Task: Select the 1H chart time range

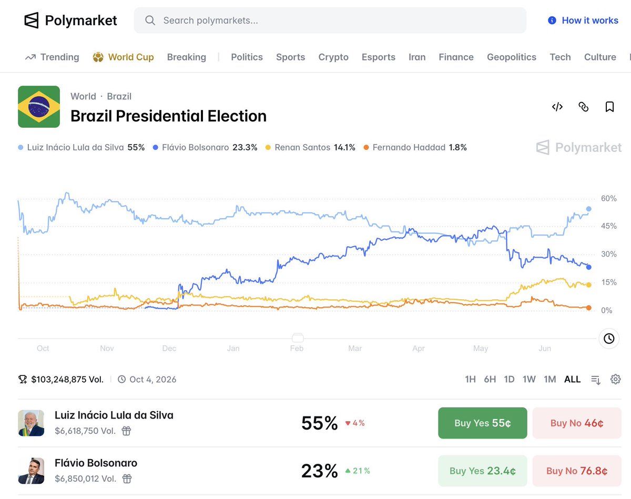Action: (470, 379)
